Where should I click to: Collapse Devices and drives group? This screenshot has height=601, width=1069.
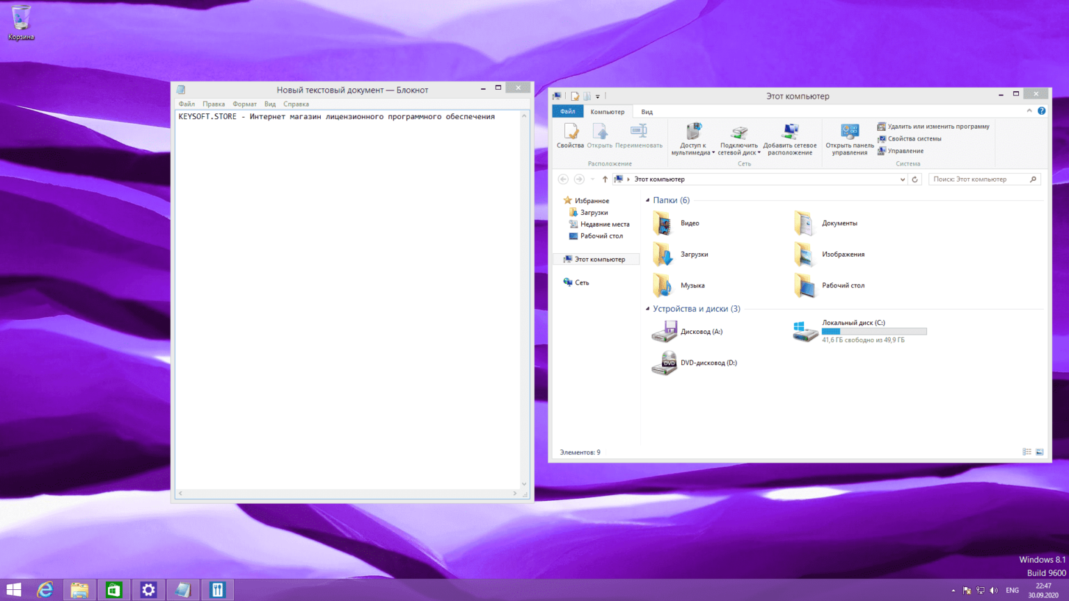click(648, 309)
